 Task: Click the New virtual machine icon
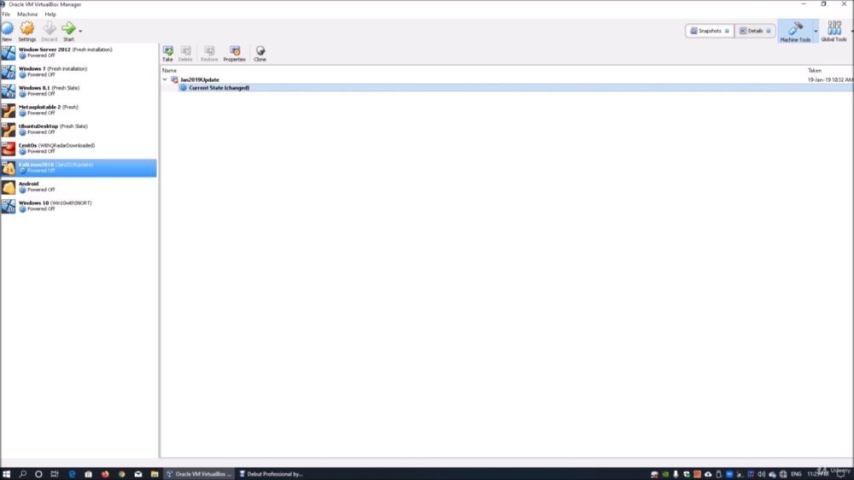7,31
